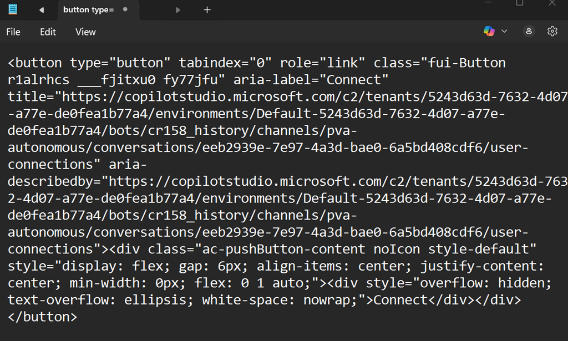Open the View menu
The height and width of the screenshot is (341, 568).
[85, 32]
